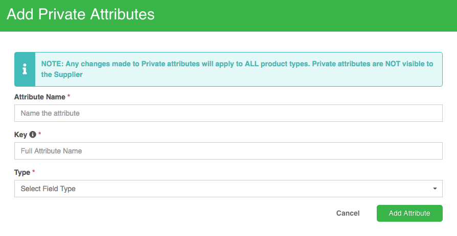
Task: Focus the Attribute Name input field
Action: point(228,113)
